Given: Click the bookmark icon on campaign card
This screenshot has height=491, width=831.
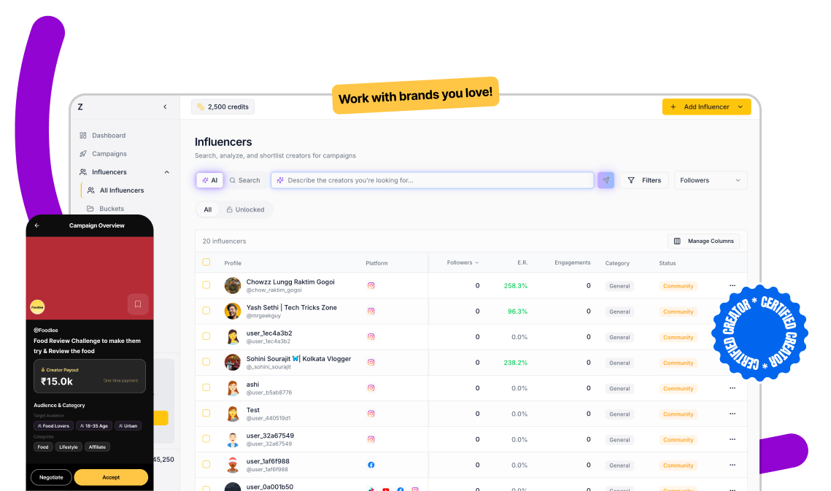Looking at the screenshot, I should point(138,304).
